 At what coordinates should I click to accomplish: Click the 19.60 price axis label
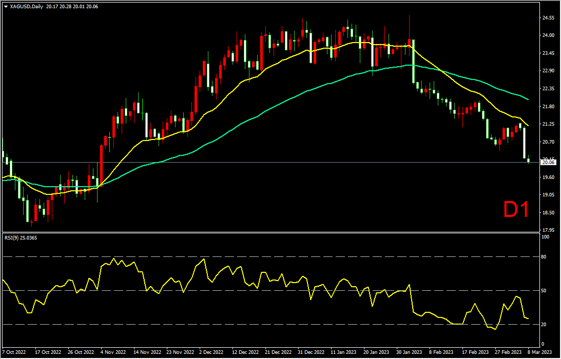[548, 177]
